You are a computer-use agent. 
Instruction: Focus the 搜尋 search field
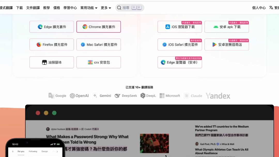click(130, 8)
